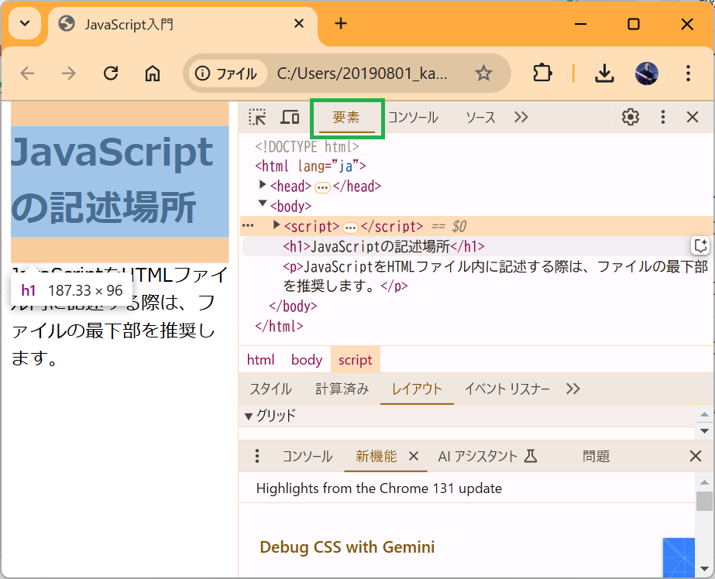Show more DevTools tabs chevron
The height and width of the screenshot is (579, 715).
click(x=521, y=118)
